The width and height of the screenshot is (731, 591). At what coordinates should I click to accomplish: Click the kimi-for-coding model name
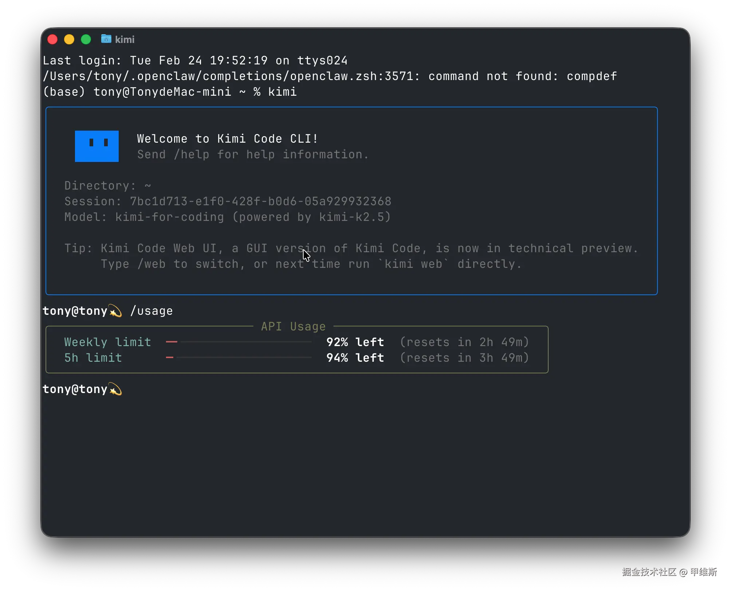169,217
